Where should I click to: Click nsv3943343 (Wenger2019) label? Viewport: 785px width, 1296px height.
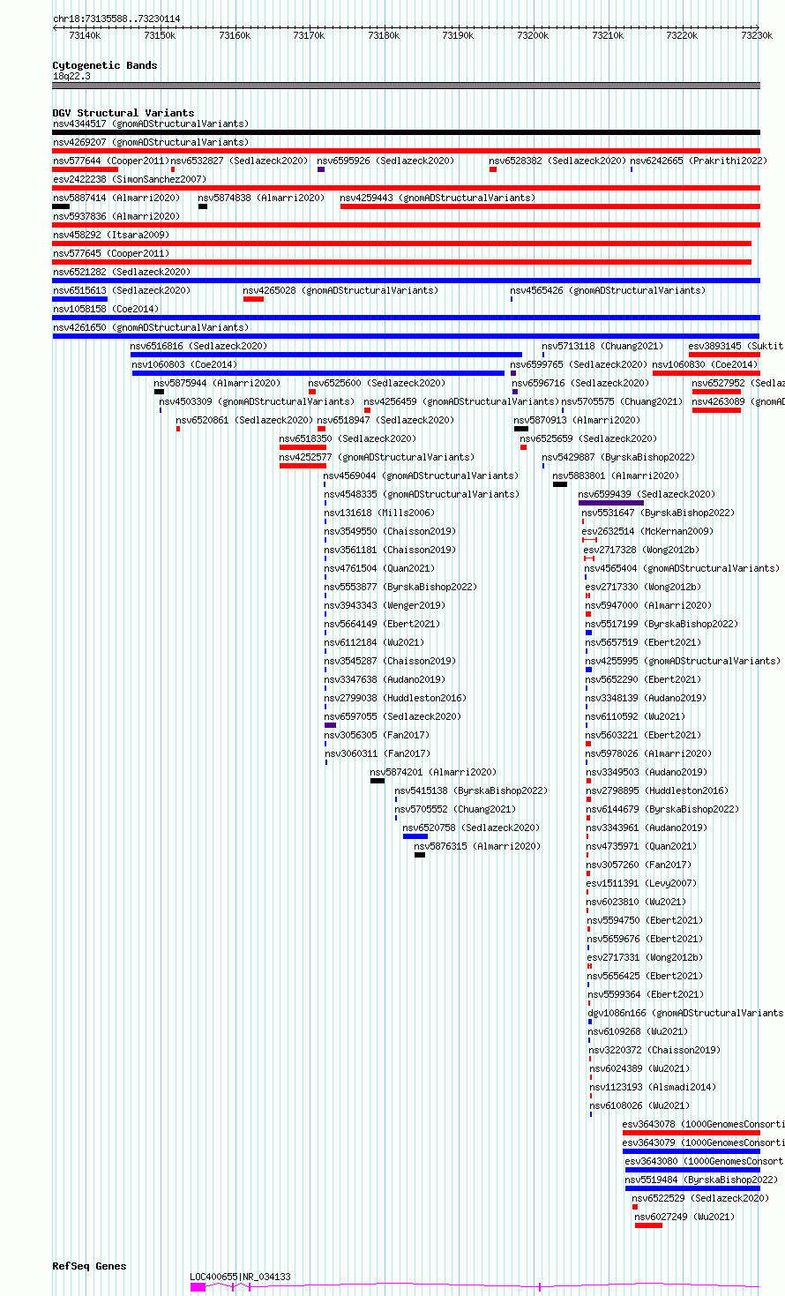tap(385, 606)
